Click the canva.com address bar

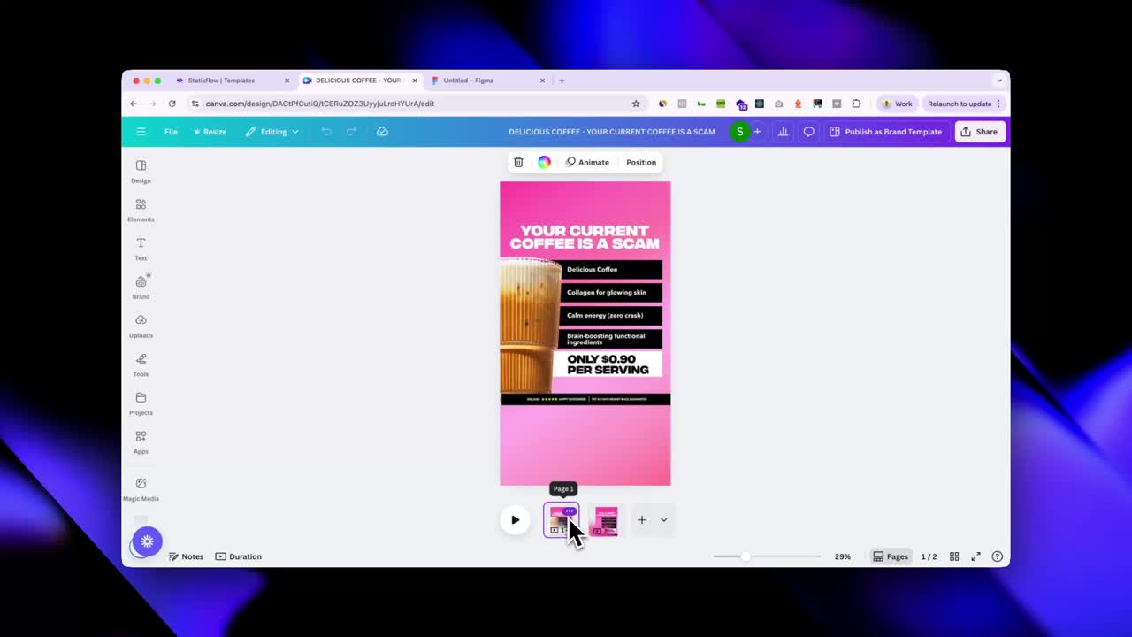coord(416,104)
